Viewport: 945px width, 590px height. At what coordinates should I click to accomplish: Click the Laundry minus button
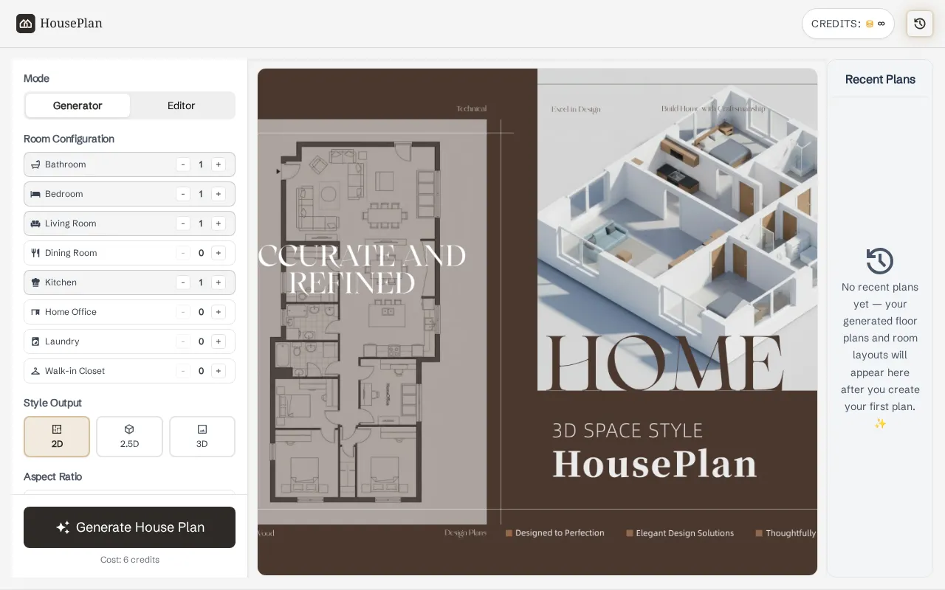[183, 341]
